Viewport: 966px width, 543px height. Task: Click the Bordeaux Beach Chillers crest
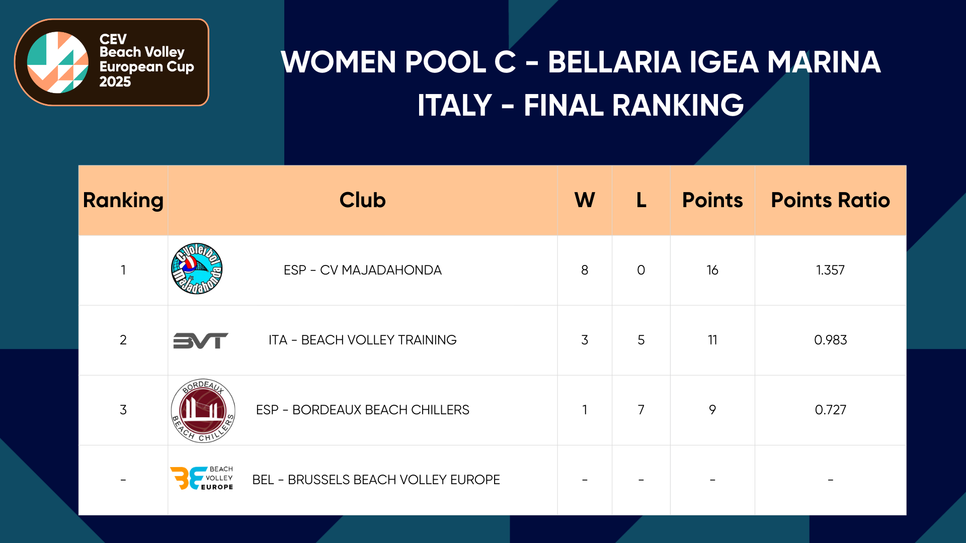click(x=203, y=410)
